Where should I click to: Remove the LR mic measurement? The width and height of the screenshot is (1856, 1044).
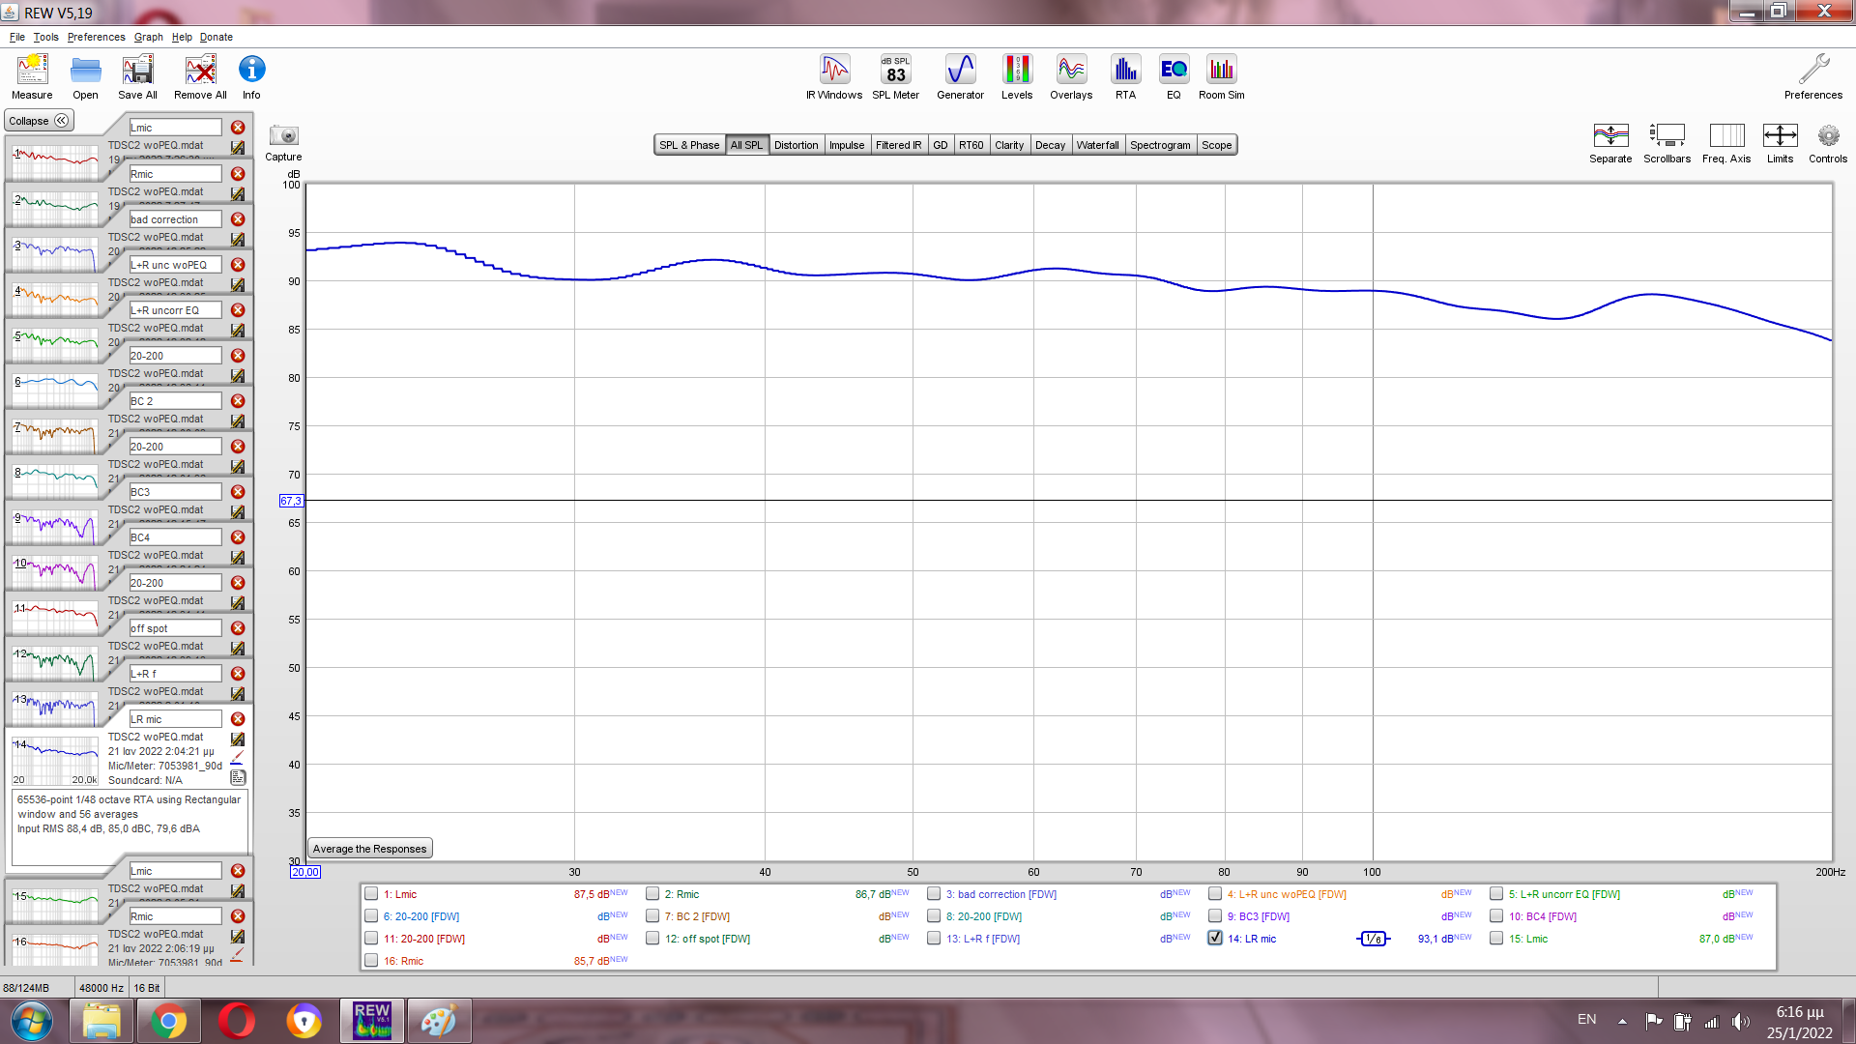[x=238, y=719]
